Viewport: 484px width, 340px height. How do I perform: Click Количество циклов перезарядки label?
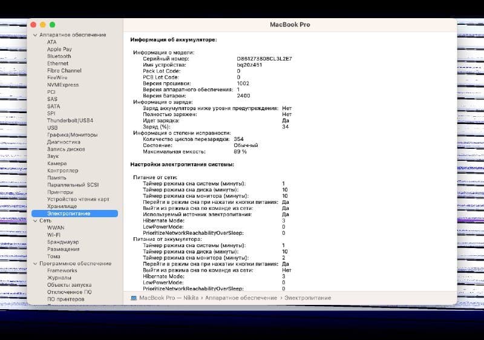[186, 139]
